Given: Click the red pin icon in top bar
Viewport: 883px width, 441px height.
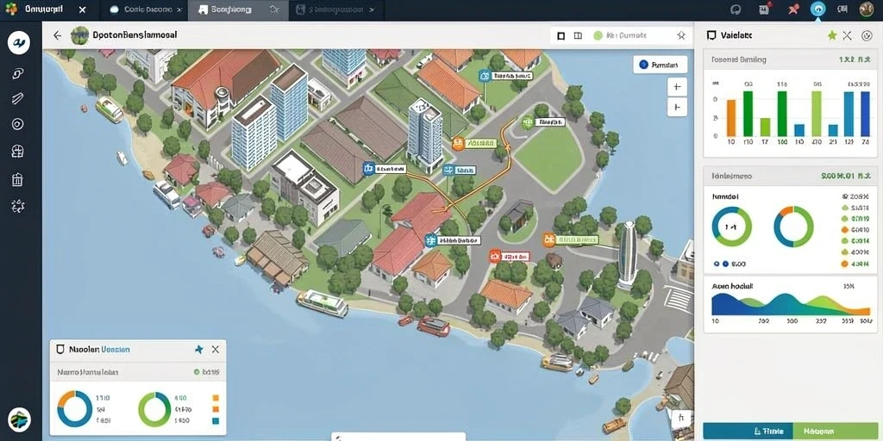Looking at the screenshot, I should (793, 9).
